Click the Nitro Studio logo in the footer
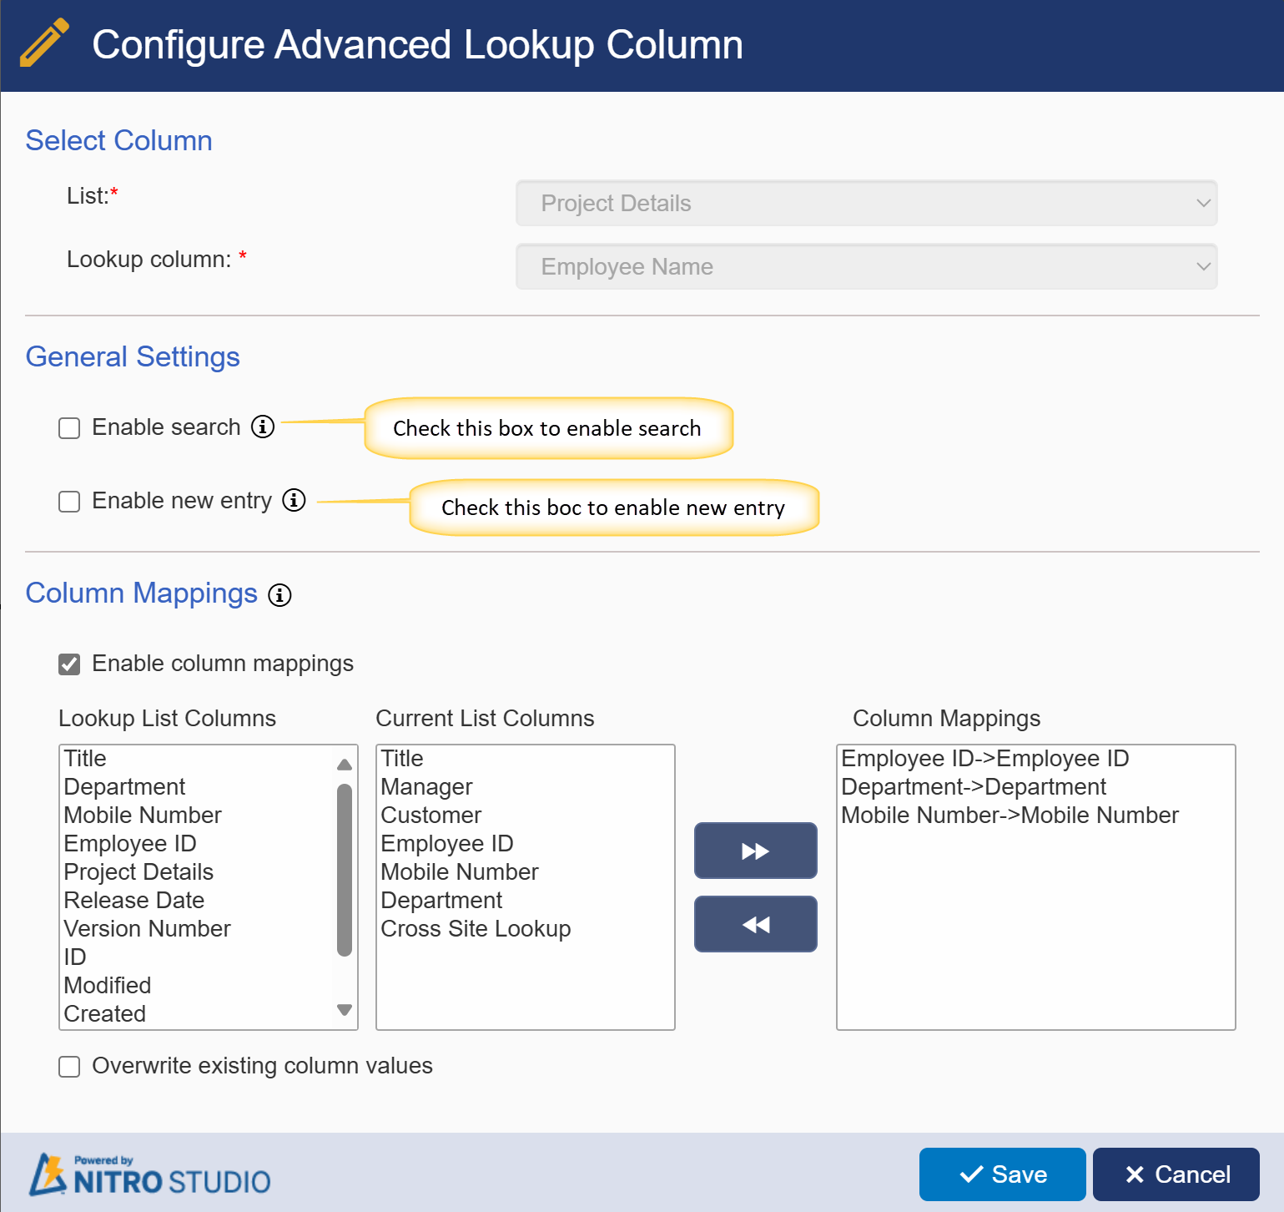This screenshot has width=1284, height=1212. tap(150, 1174)
